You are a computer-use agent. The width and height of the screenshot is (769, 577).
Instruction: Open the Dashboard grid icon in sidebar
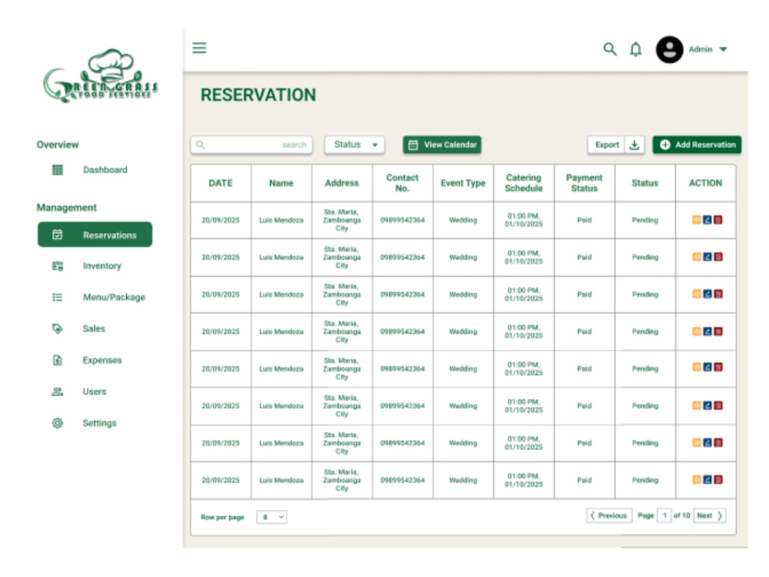[58, 170]
